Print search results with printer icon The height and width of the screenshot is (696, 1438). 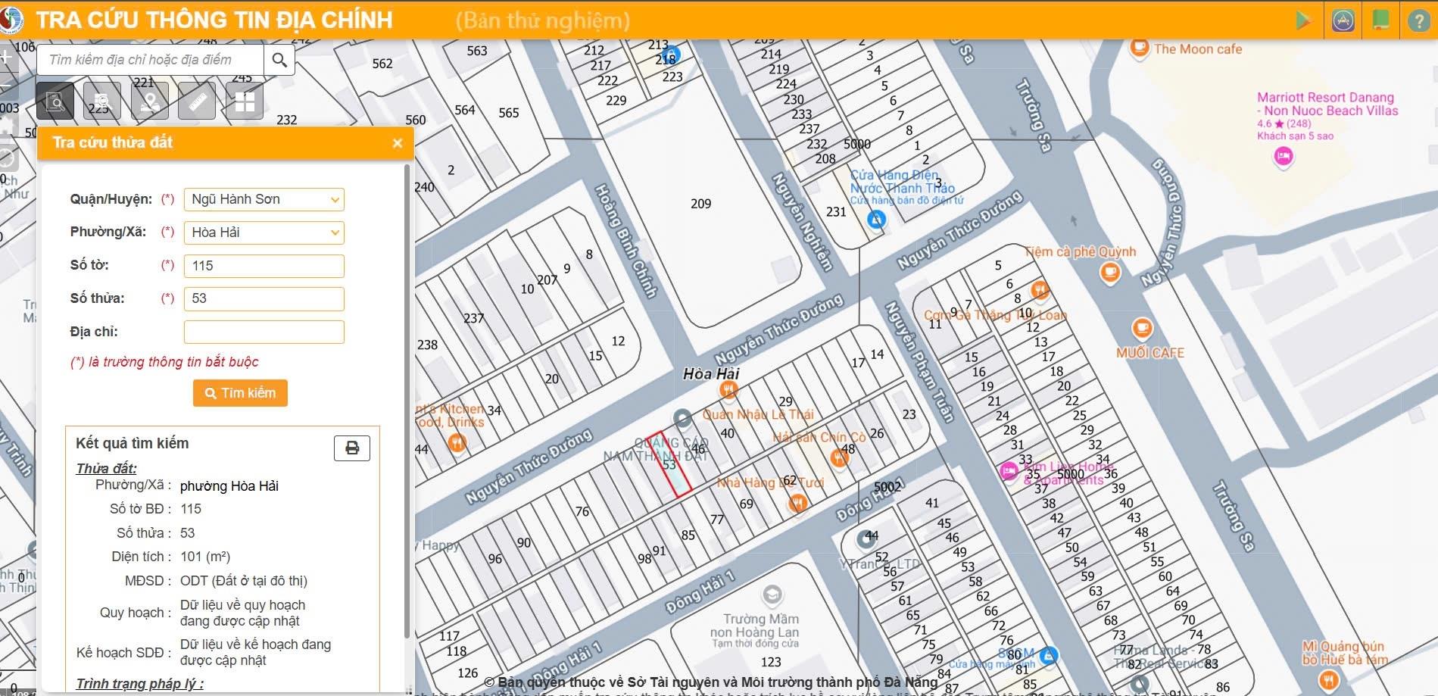(x=352, y=448)
